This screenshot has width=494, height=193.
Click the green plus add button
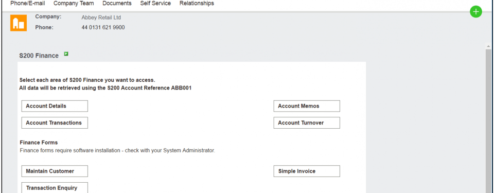click(475, 12)
